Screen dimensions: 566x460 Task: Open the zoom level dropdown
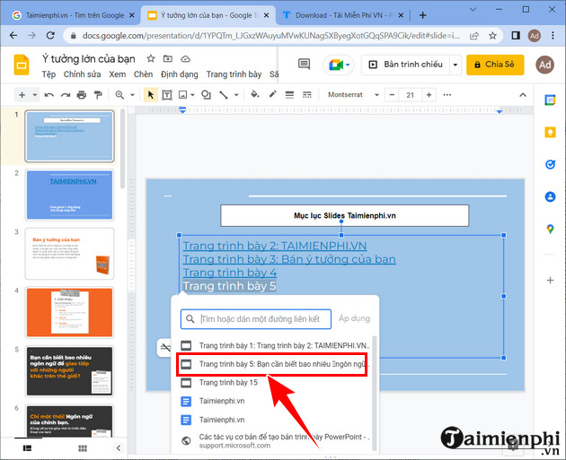click(x=132, y=95)
